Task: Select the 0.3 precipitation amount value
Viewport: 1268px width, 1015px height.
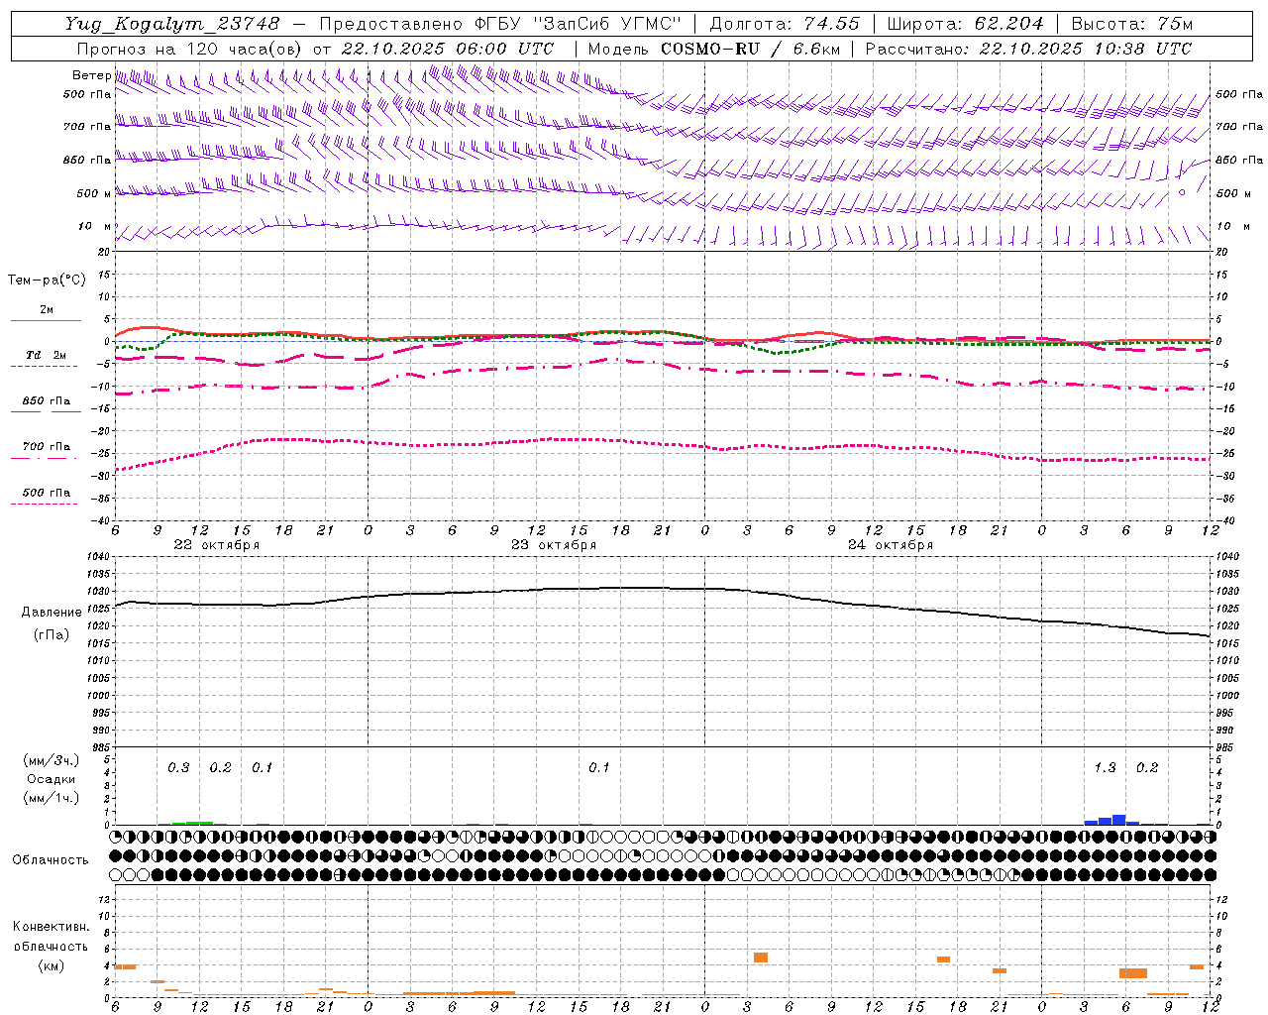Action: point(178,768)
